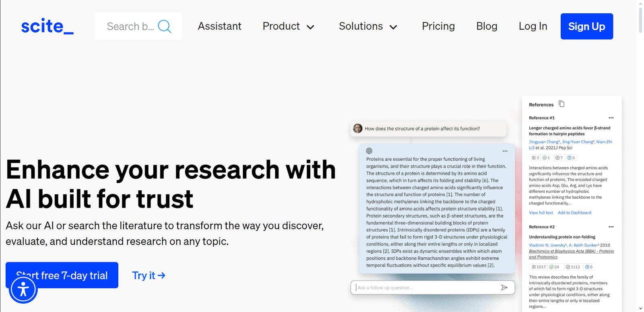Click the contrasting badge showing 0 in Reference #1
644x312 pixels.
click(571, 158)
